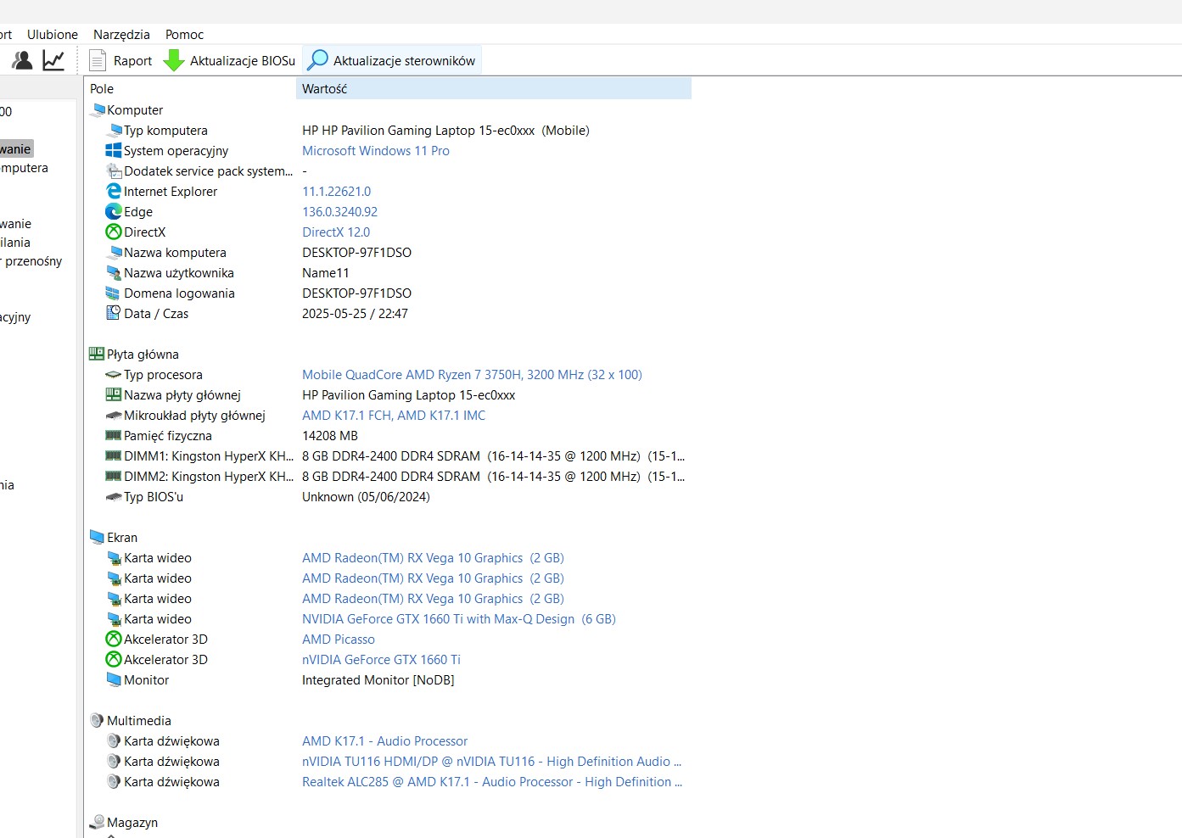This screenshot has width=1182, height=838.
Task: Open the Mobile QuadCore AMD Ryzen 7 link
Action: click(472, 375)
